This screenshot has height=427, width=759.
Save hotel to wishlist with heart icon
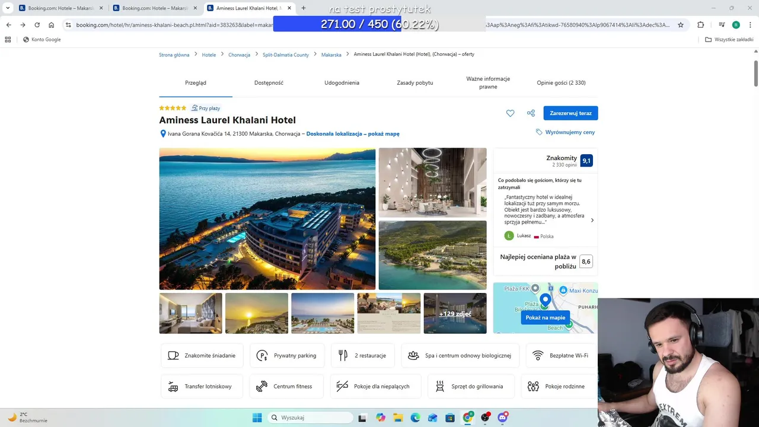tap(510, 113)
